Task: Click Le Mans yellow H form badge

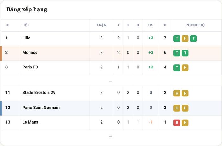Action: [x=185, y=123]
